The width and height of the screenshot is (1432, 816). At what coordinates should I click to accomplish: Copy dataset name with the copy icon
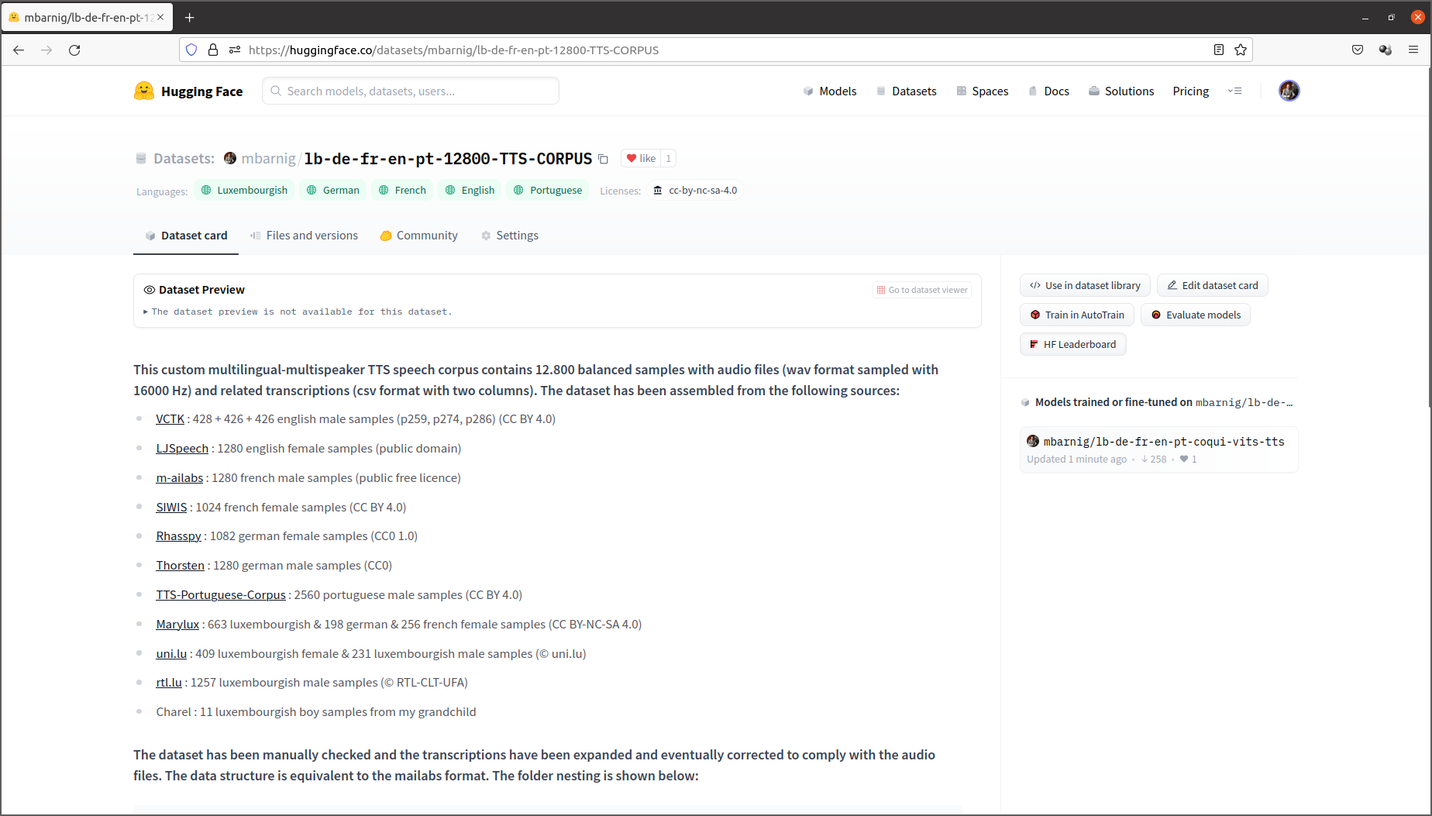[603, 159]
